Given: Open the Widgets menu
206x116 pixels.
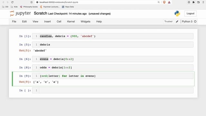Looking at the screenshot, I should [x=85, y=22].
